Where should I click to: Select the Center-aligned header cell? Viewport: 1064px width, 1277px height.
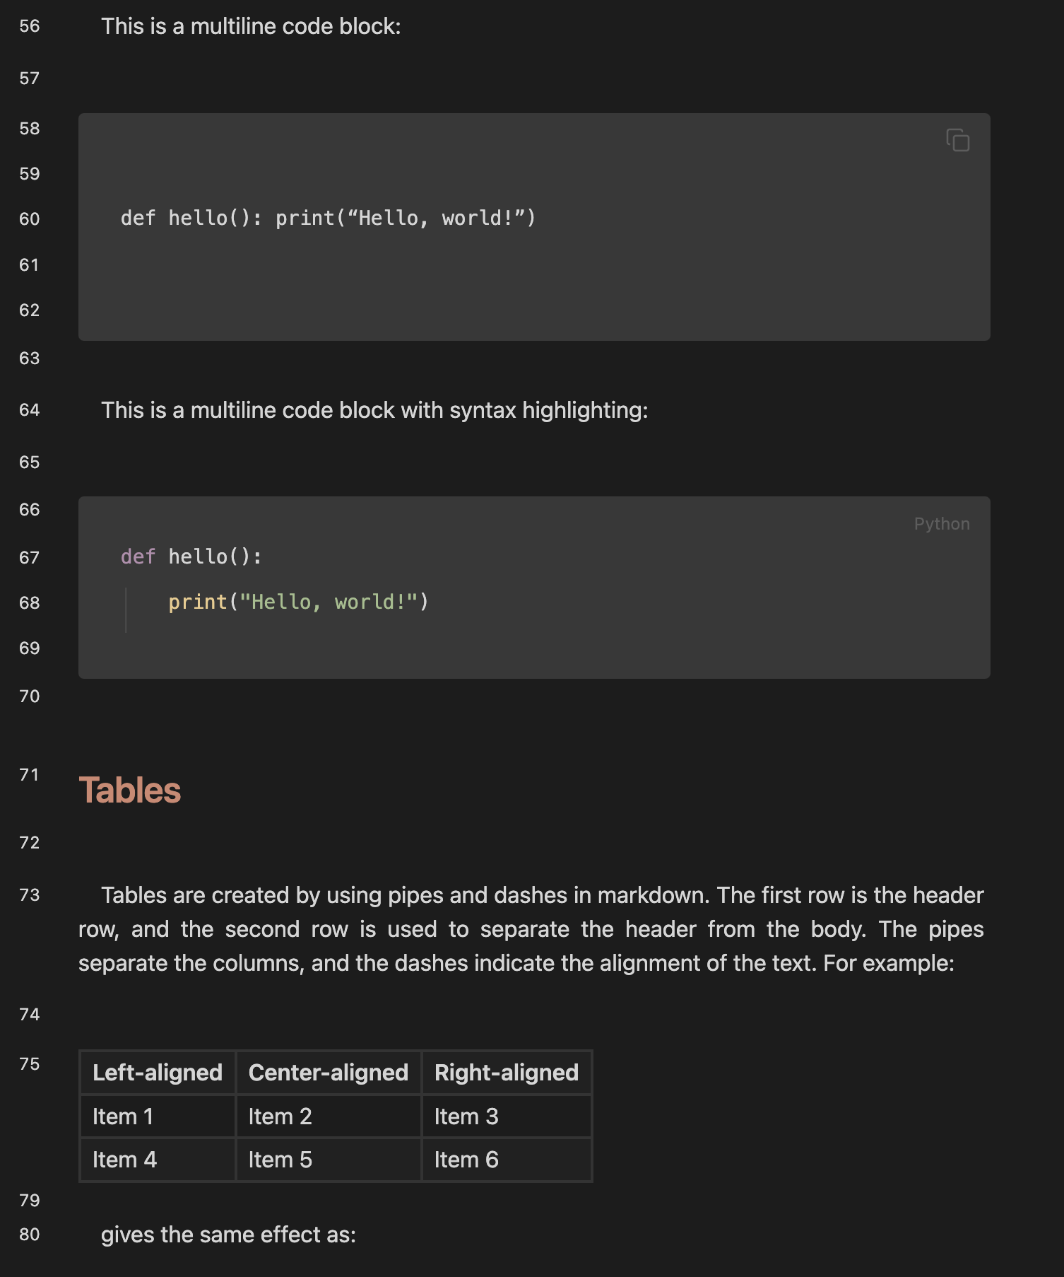(x=329, y=1073)
